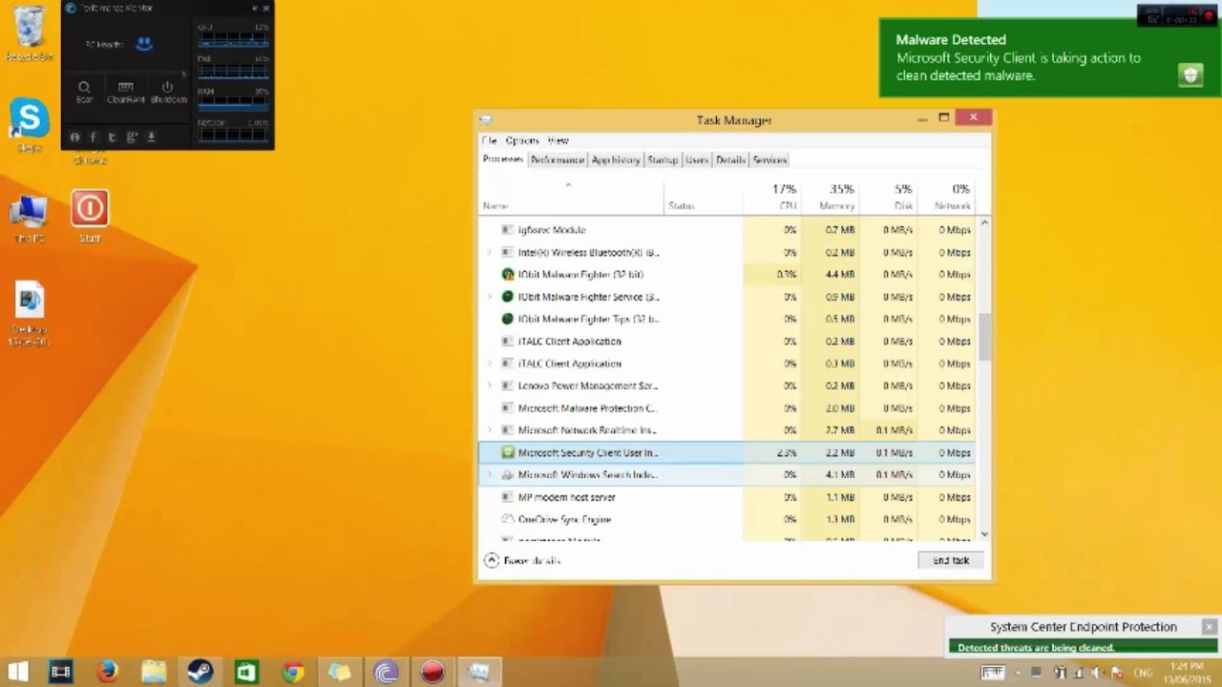
Task: Click the scrollbar down arrow in Task Manager
Action: coord(984,534)
